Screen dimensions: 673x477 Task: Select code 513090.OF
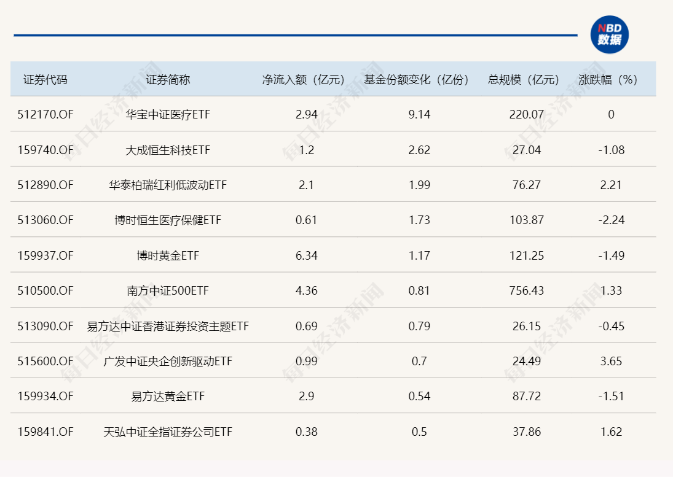click(45, 327)
